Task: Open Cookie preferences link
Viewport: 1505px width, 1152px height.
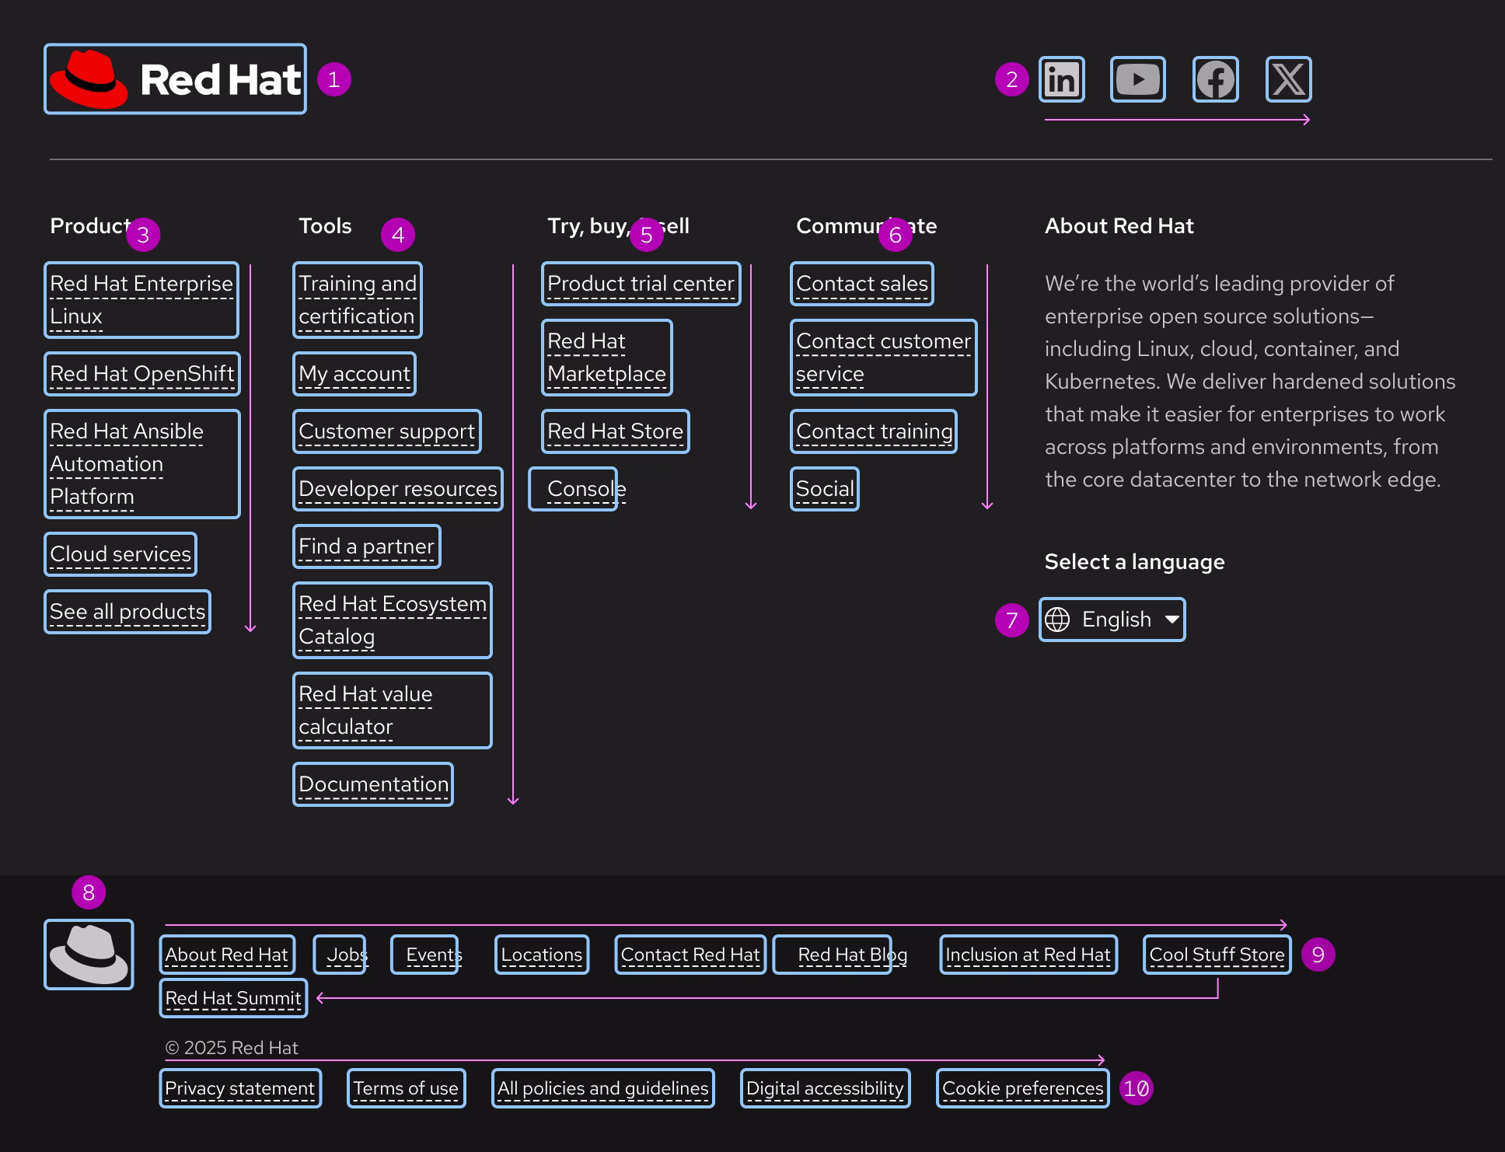Action: (x=1022, y=1088)
